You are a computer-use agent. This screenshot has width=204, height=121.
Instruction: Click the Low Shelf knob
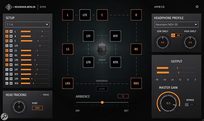tap(163, 42)
